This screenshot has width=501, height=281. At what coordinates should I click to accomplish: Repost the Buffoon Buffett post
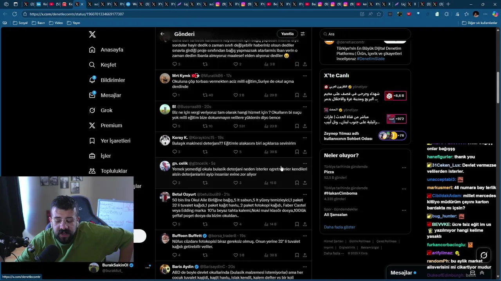205,255
